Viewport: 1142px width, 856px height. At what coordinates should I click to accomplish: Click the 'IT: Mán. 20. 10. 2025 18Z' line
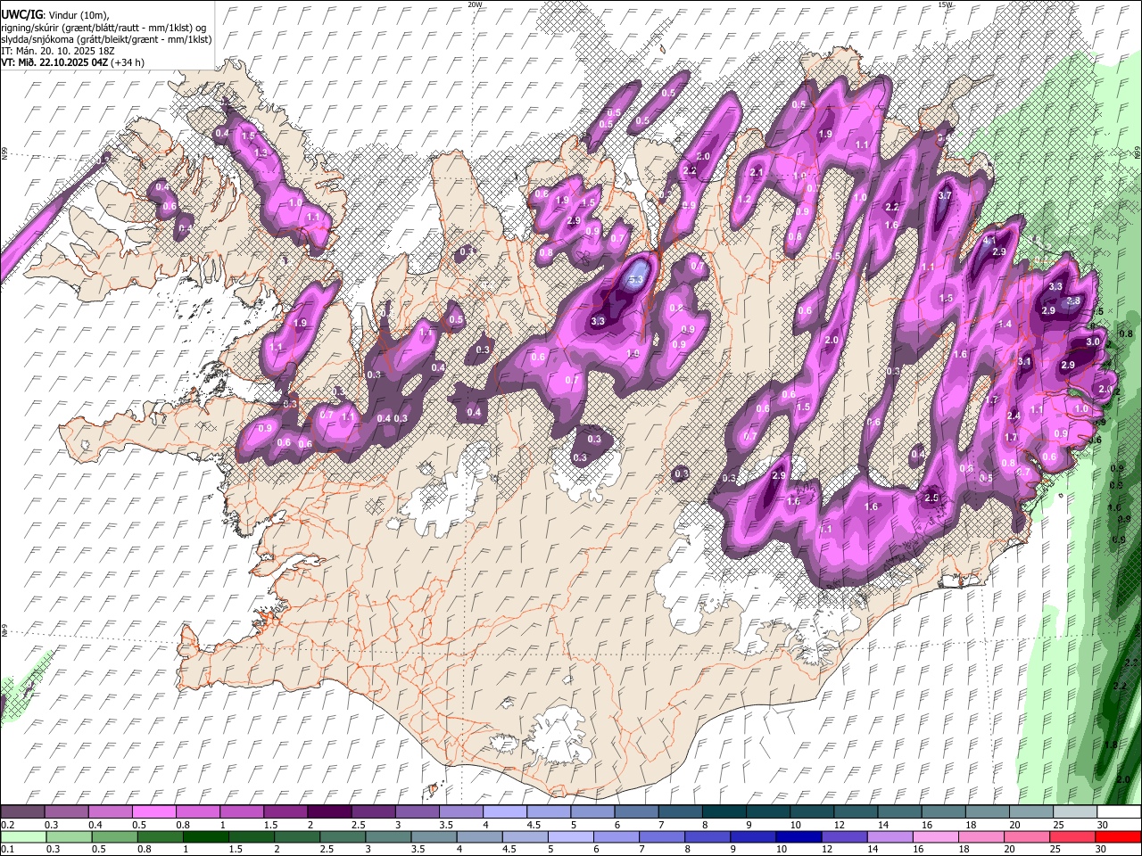tap(58, 51)
